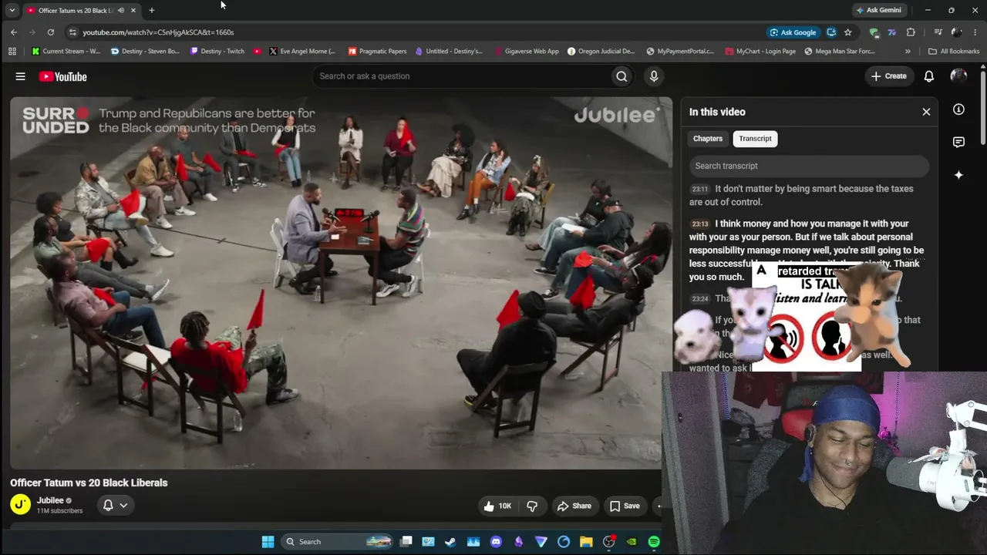987x555 pixels.
Task: Go back to the previous page
Action: 14,32
